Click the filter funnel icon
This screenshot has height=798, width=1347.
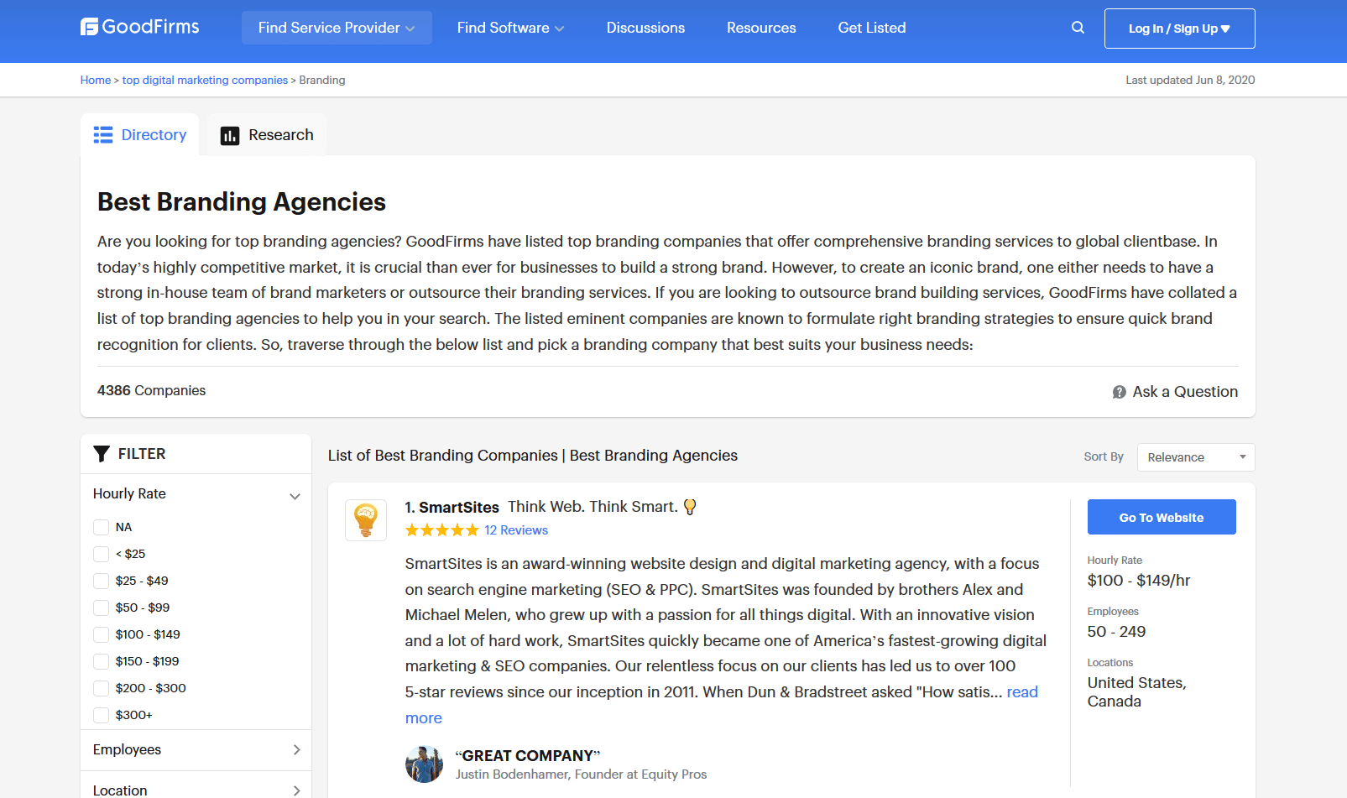(x=102, y=454)
